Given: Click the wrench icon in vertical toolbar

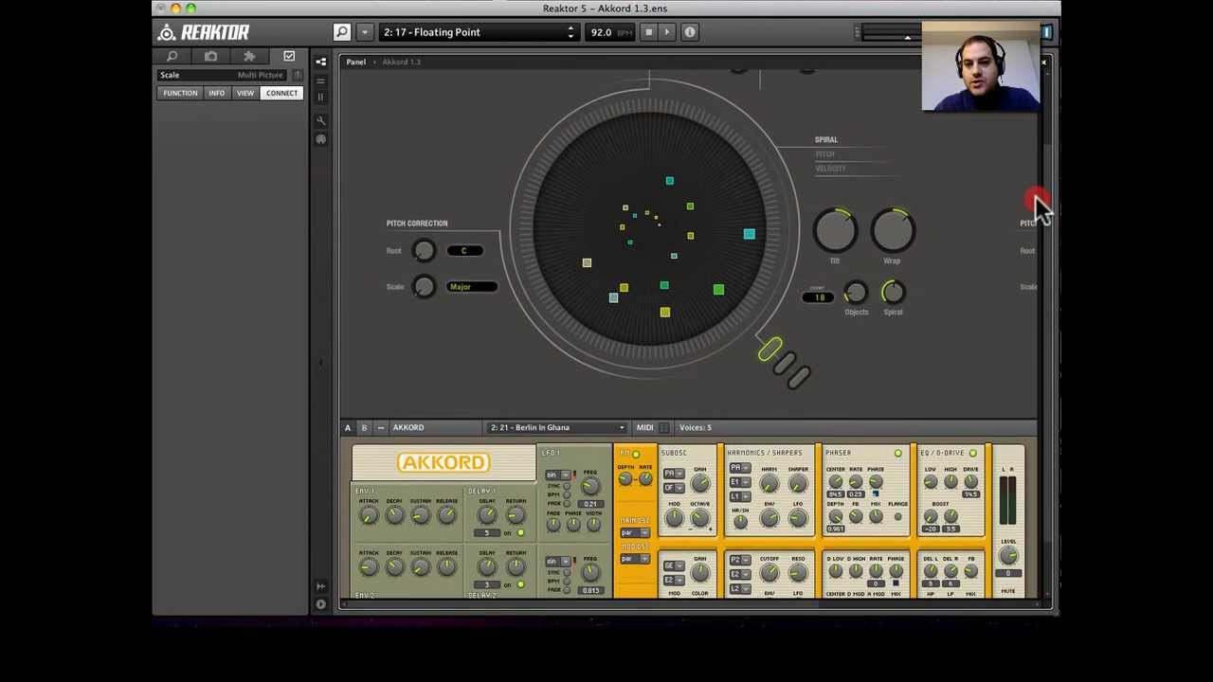Looking at the screenshot, I should point(320,120).
